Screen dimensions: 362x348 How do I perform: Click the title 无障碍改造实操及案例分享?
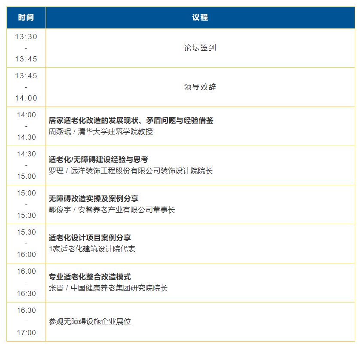pos(94,199)
